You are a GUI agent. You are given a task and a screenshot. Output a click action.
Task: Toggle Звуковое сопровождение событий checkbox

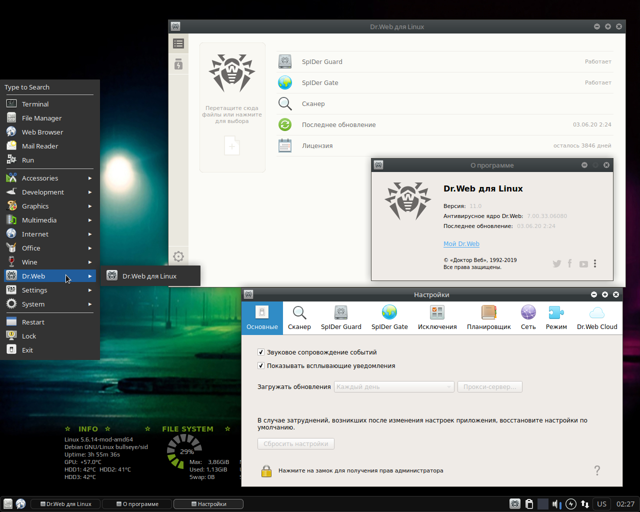click(260, 352)
